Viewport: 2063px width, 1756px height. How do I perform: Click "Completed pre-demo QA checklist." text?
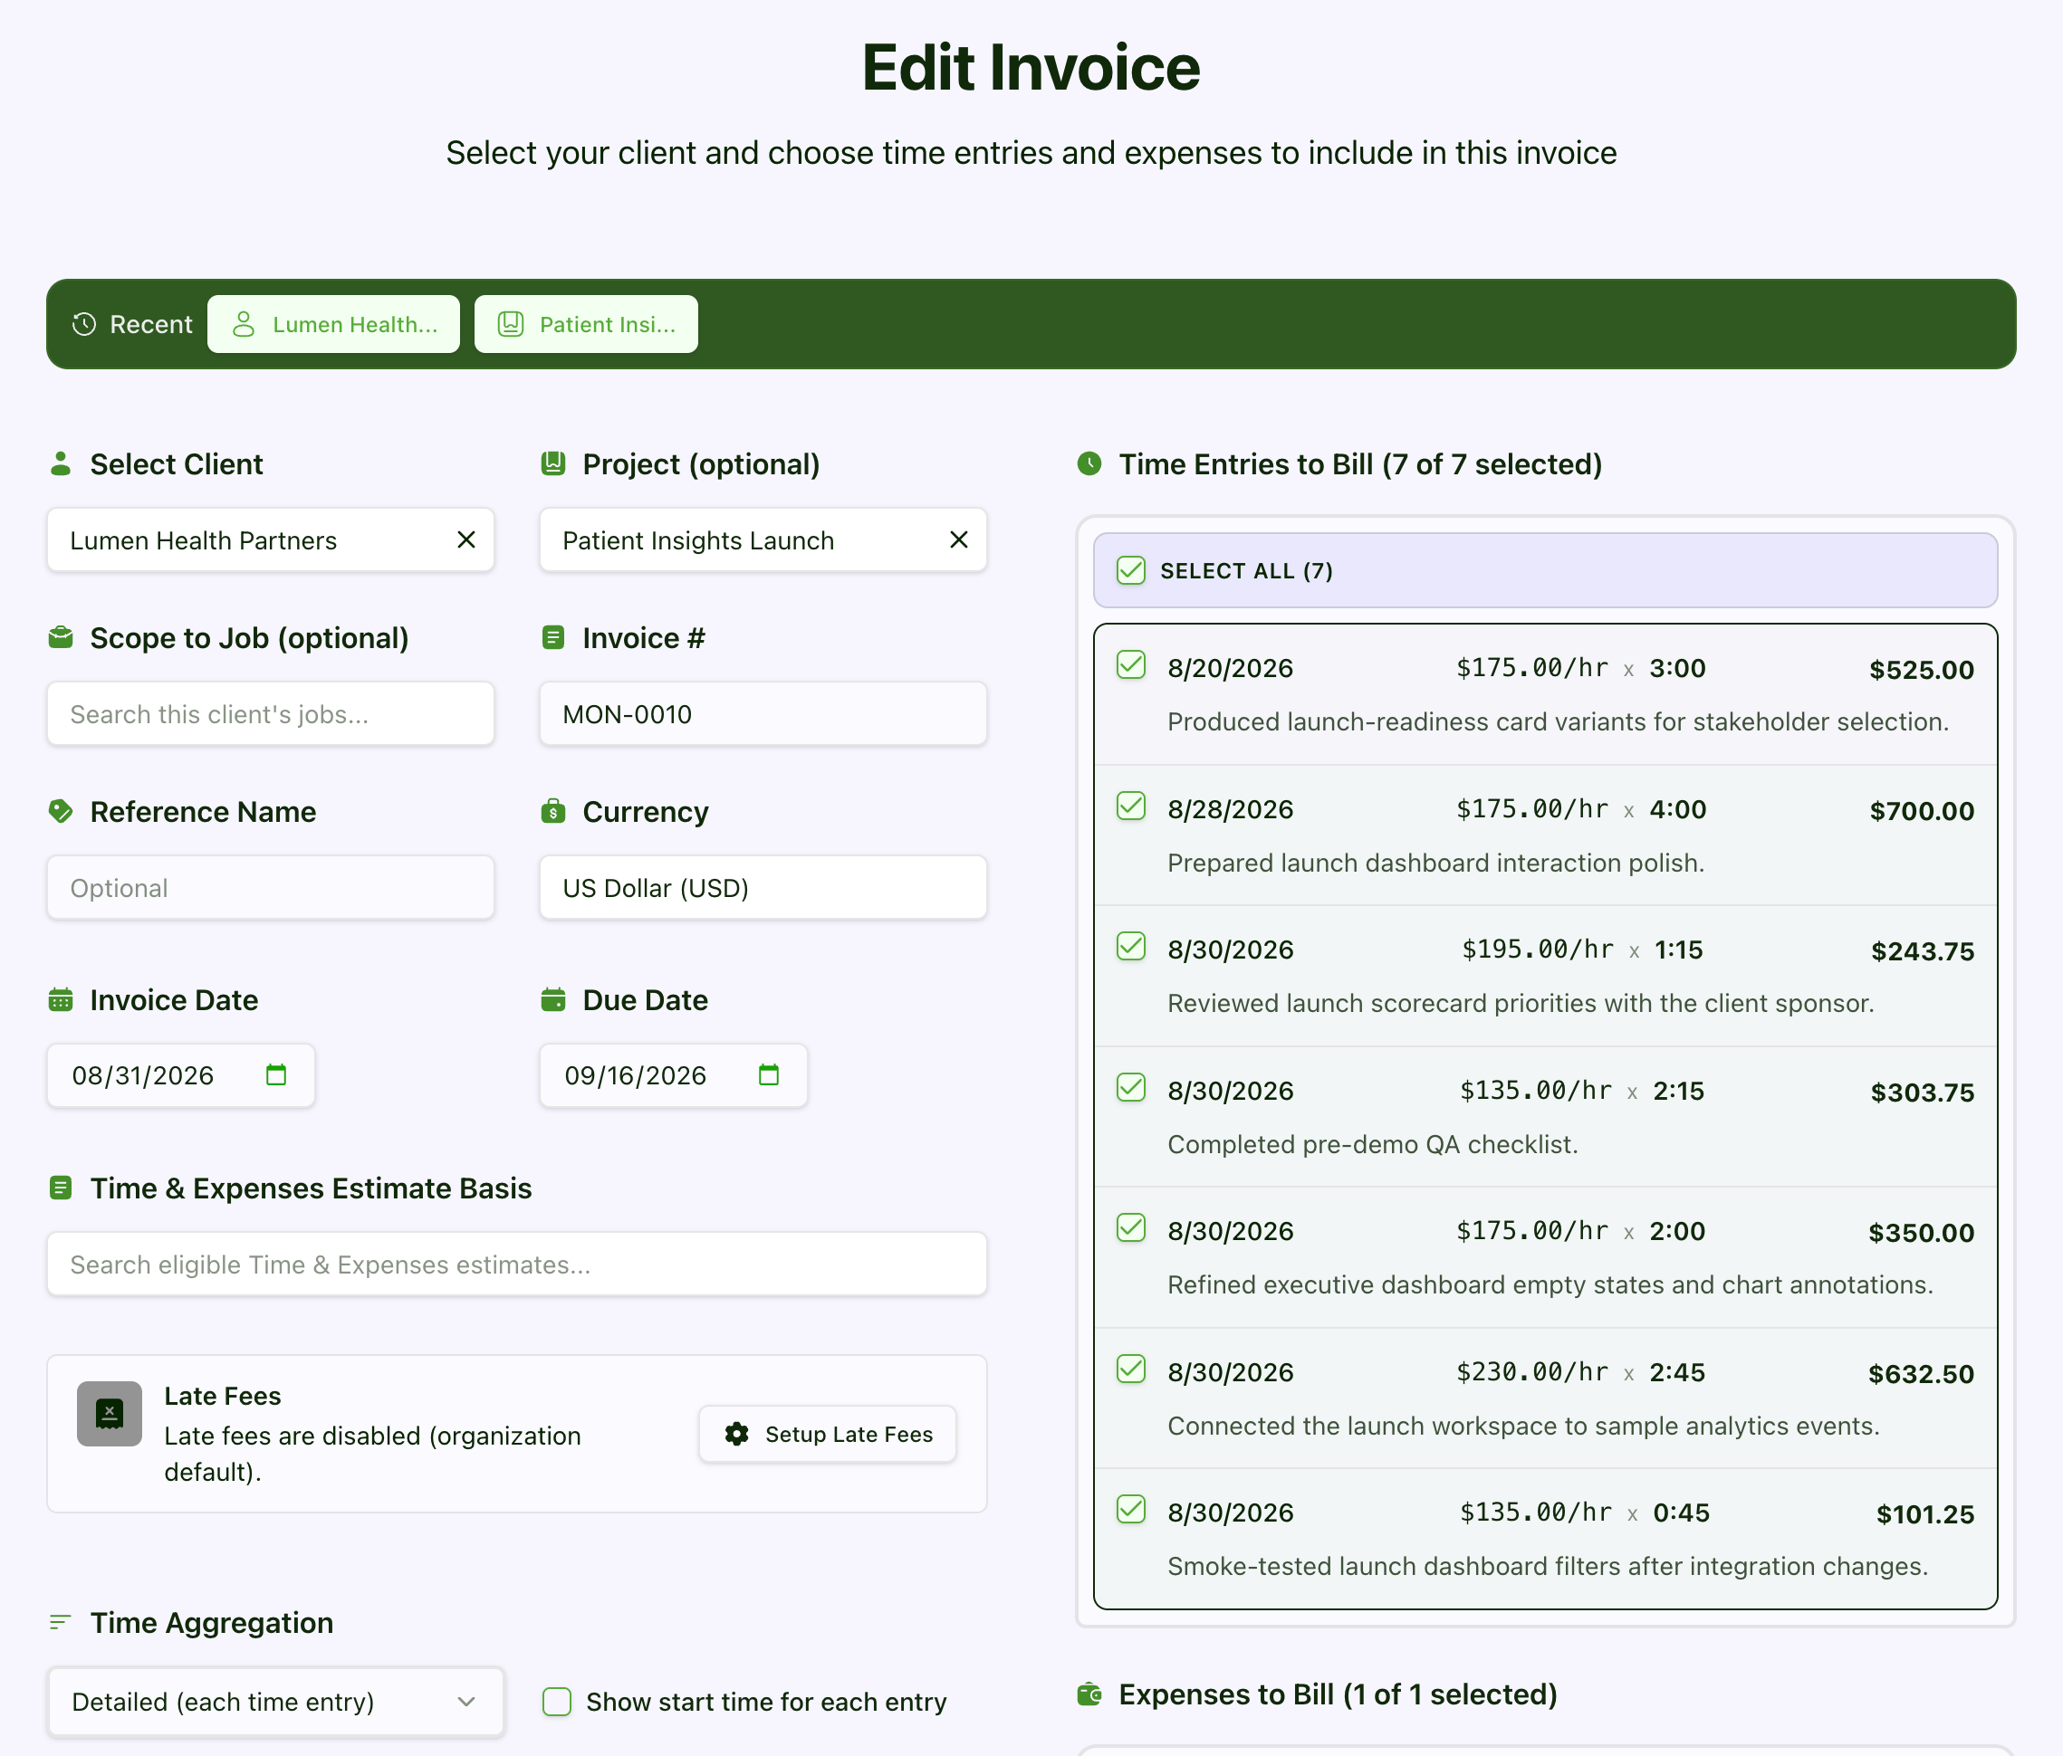(x=1373, y=1144)
